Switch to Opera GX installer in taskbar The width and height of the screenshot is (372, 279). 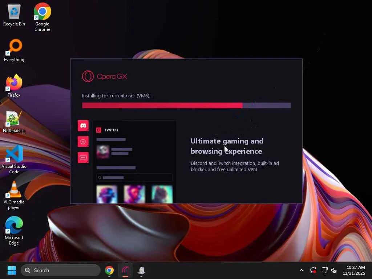(125, 270)
